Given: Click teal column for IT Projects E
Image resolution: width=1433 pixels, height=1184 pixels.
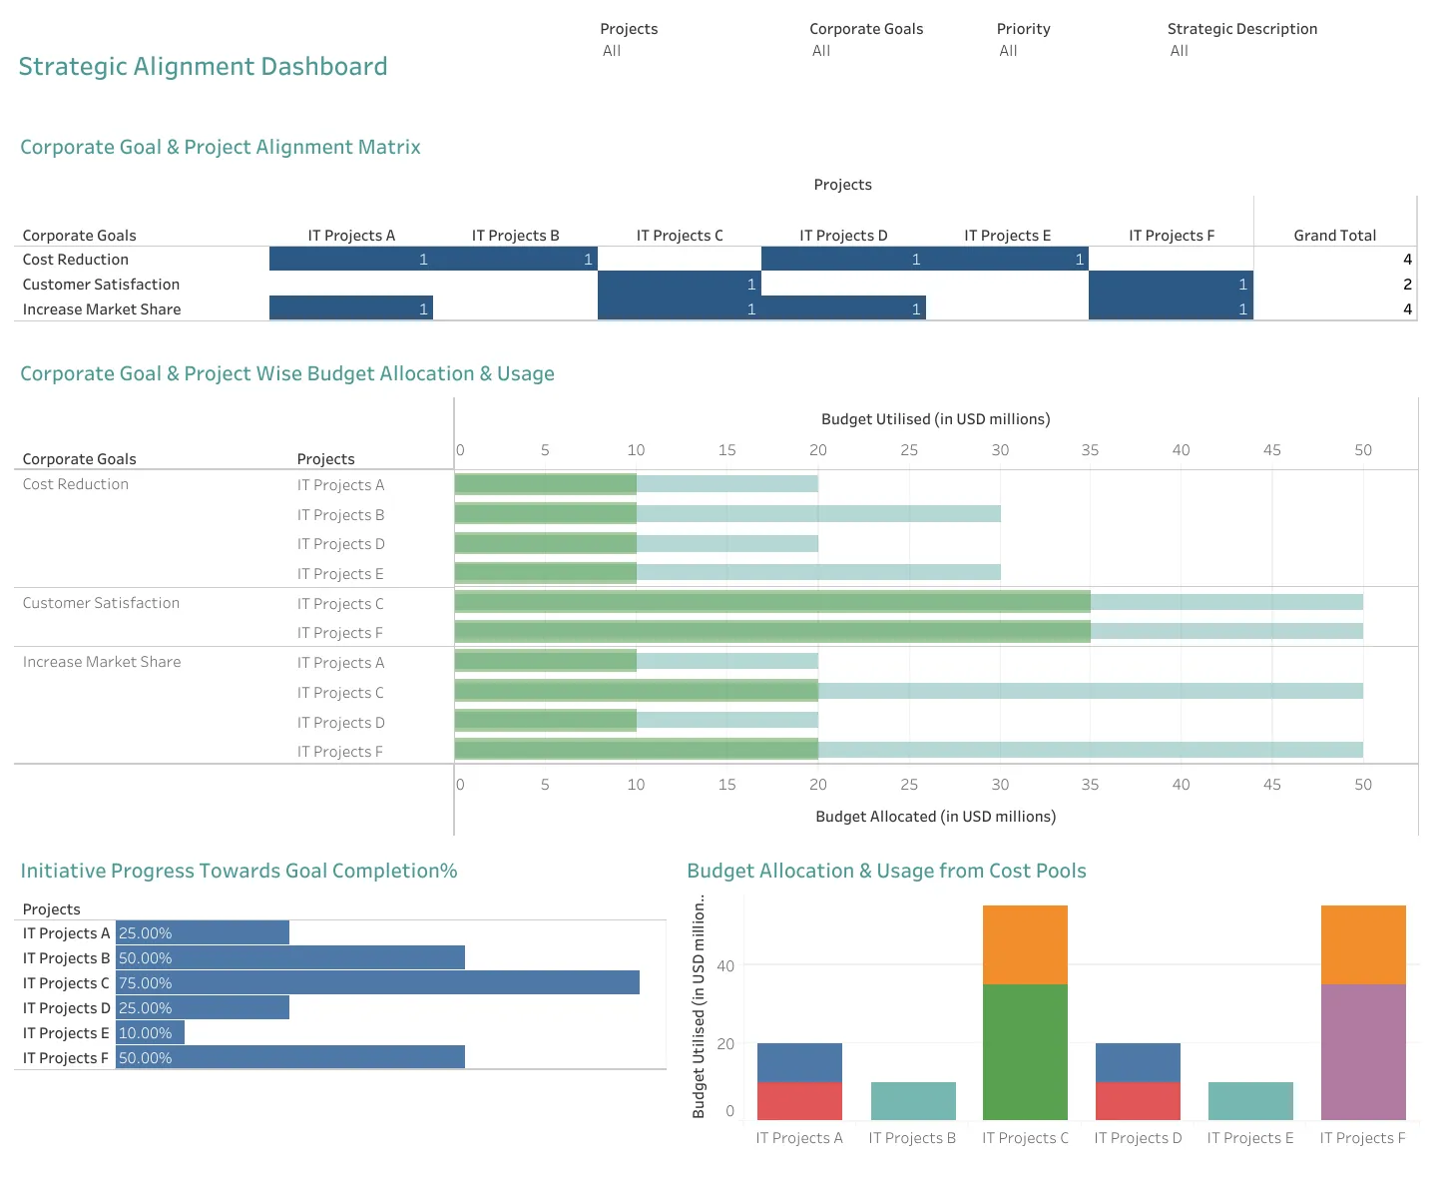Looking at the screenshot, I should pyautogui.click(x=1250, y=1101).
